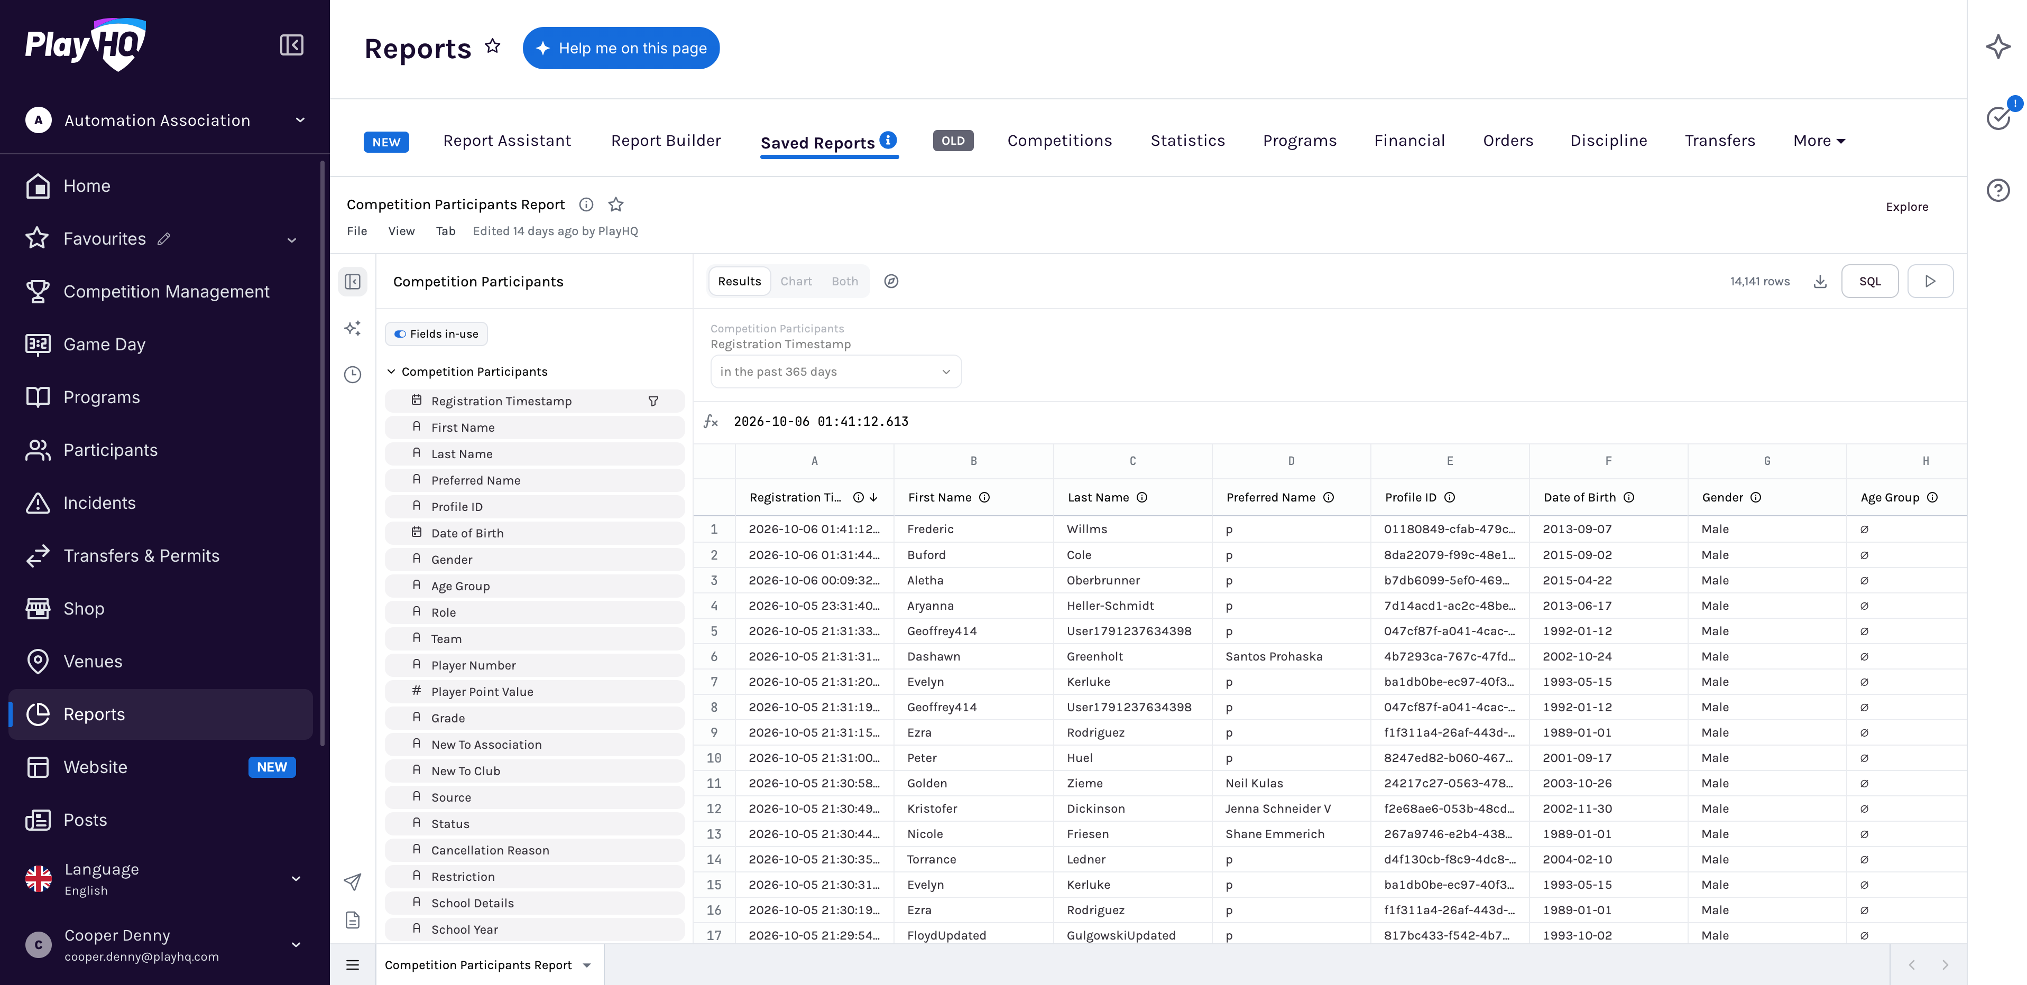Collapse the field list panel icon

(x=353, y=282)
